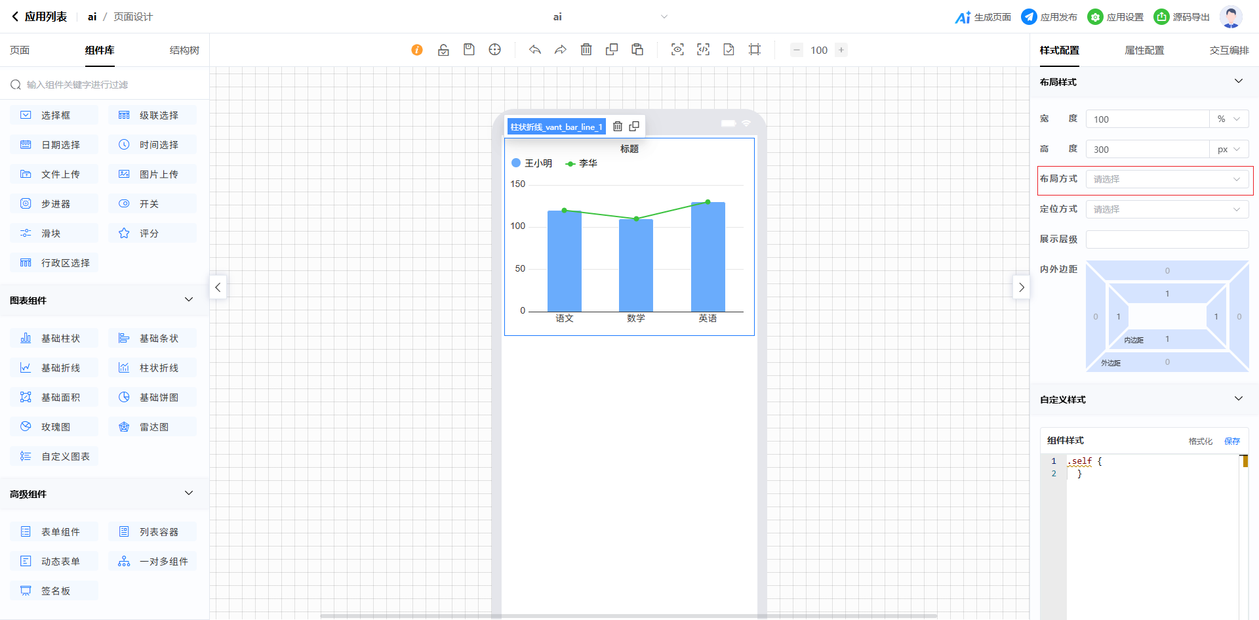Increase canvas zoom with the plus button
Viewport: 1259px width, 620px height.
pos(841,50)
